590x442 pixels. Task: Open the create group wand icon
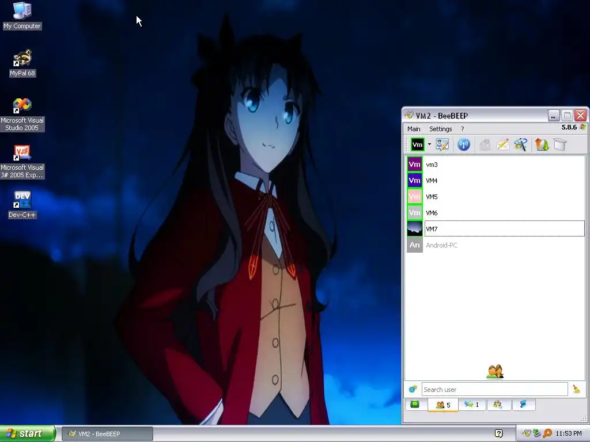pos(521,144)
